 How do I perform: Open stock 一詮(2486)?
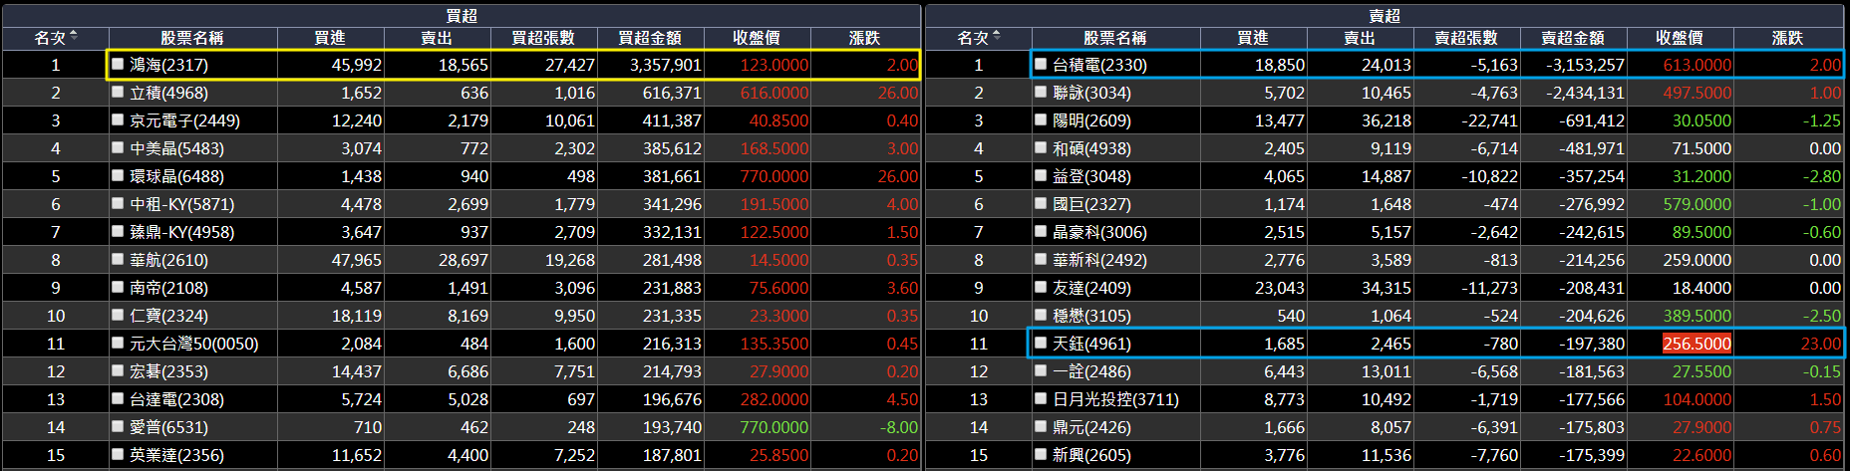[x=1091, y=371]
